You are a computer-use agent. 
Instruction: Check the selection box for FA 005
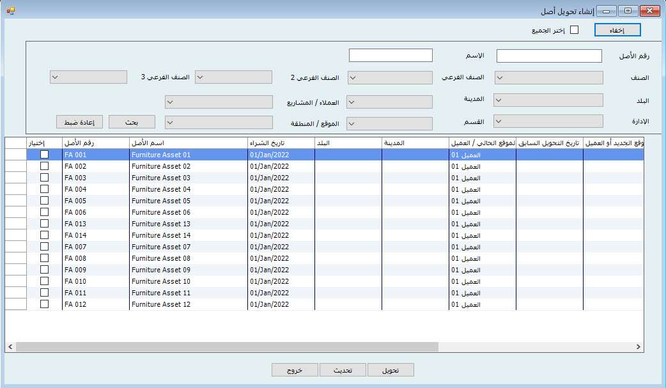44,201
